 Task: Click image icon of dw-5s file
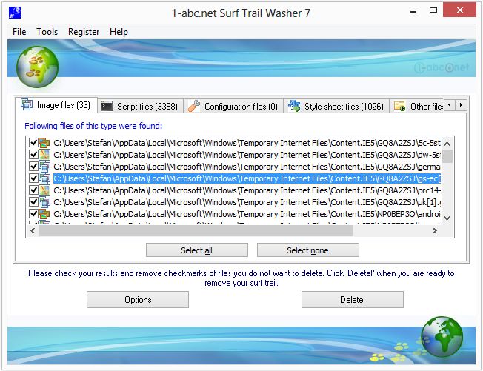(44, 155)
